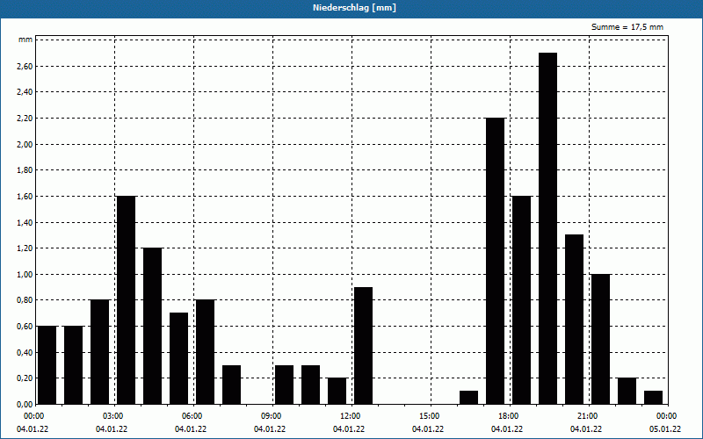The width and height of the screenshot is (703, 439).
Task: Select the 1,60 mm bar starting at 03:00
Action: [x=126, y=300]
